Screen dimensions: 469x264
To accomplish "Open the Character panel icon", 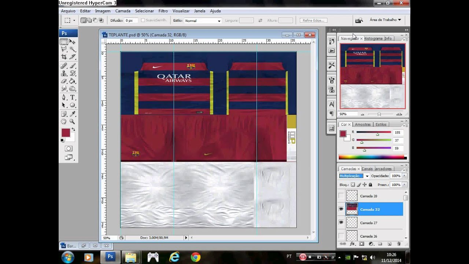I will point(332,104).
